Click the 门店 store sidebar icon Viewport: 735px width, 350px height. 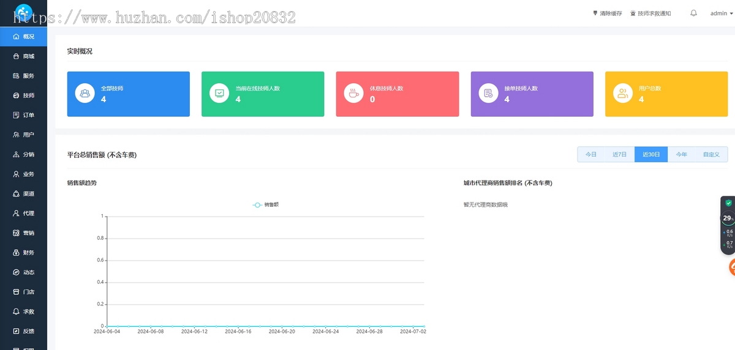17,292
